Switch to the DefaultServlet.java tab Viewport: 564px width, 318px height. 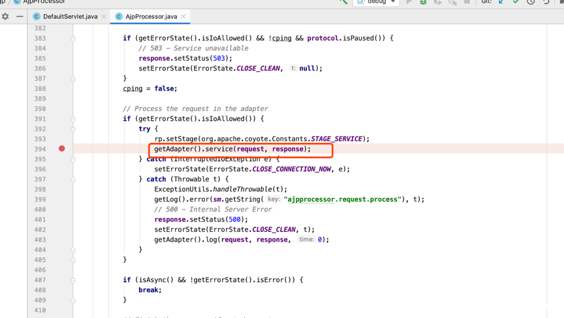coord(70,16)
